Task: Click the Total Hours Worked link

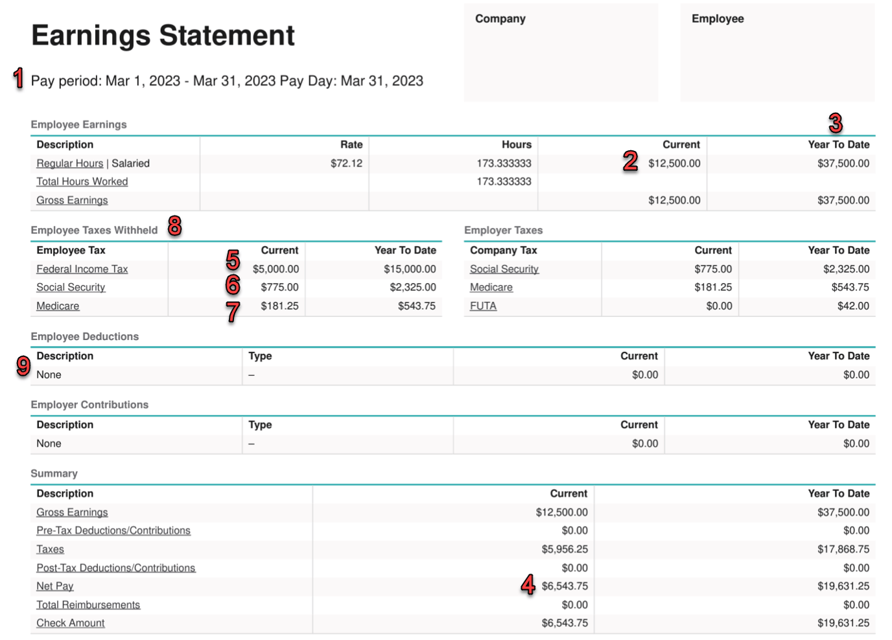Action: pos(82,181)
